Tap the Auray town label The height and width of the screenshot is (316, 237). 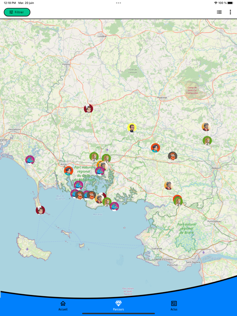tap(63, 164)
